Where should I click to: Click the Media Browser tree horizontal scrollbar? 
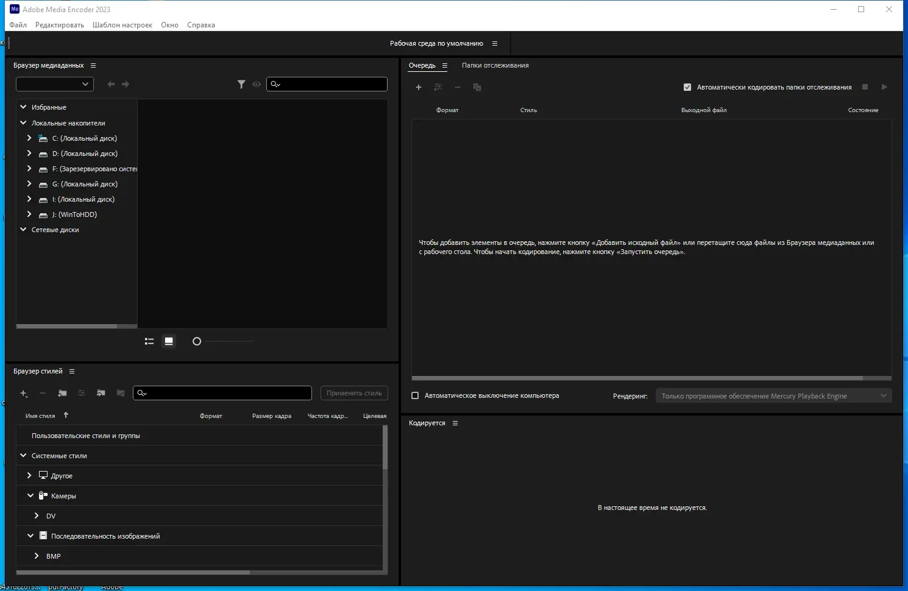(x=67, y=327)
